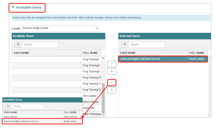
Task: Select sarah.jones@les.sdpcloud.com.au in Selected Users
Action: coord(140,59)
